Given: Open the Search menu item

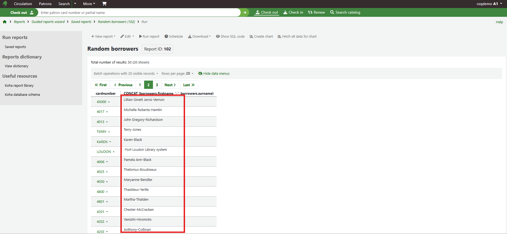Looking at the screenshot, I should click(x=64, y=4).
